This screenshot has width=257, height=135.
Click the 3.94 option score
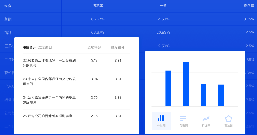(94, 79)
